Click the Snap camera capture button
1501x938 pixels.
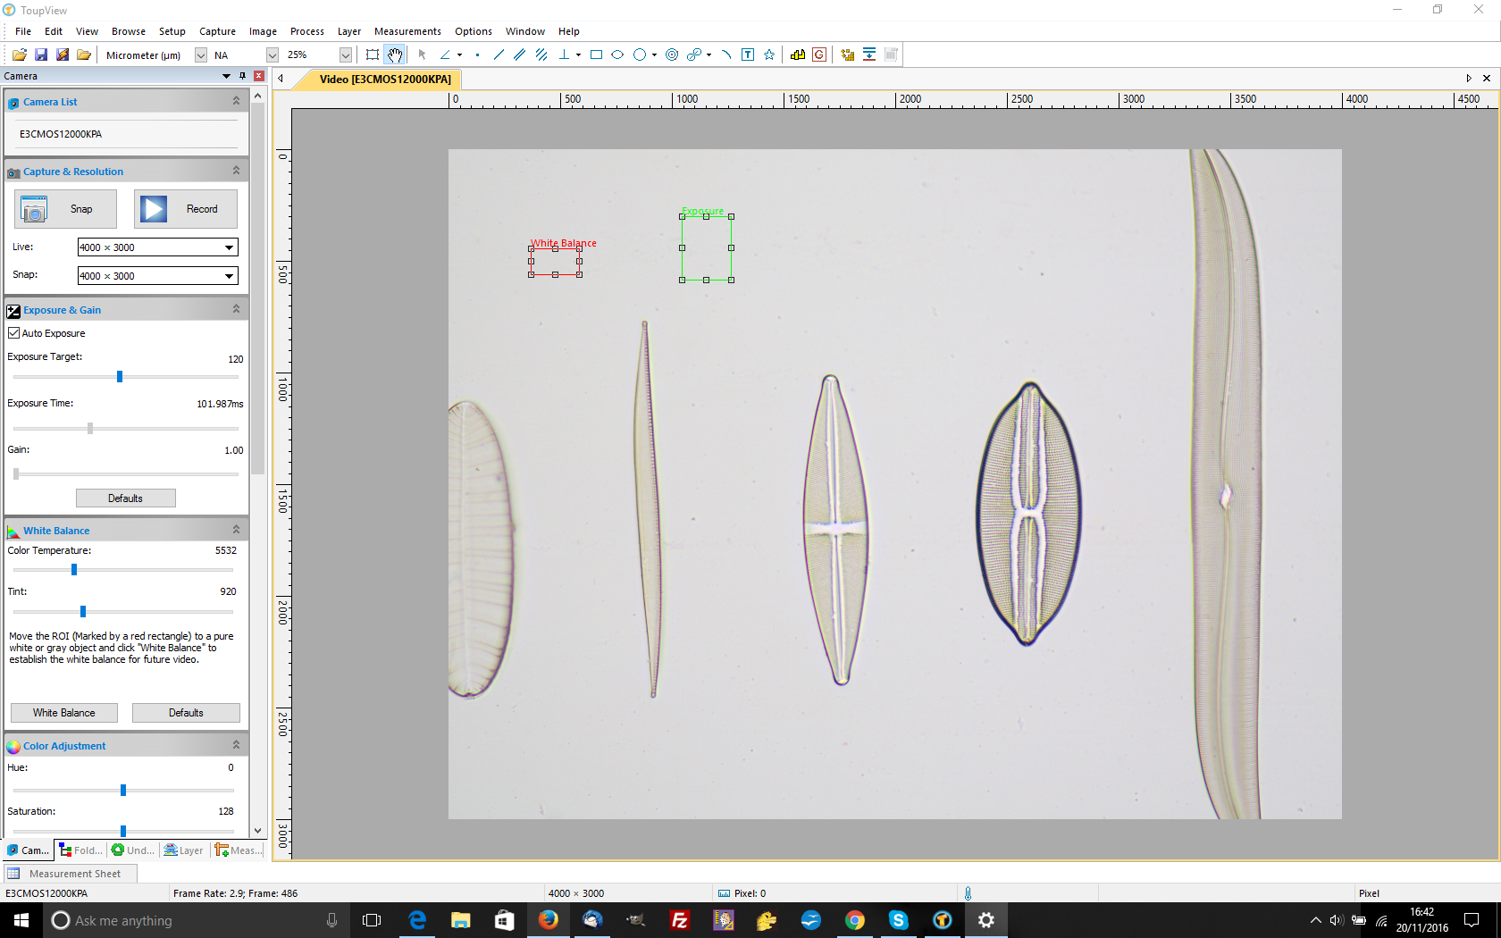(65, 209)
